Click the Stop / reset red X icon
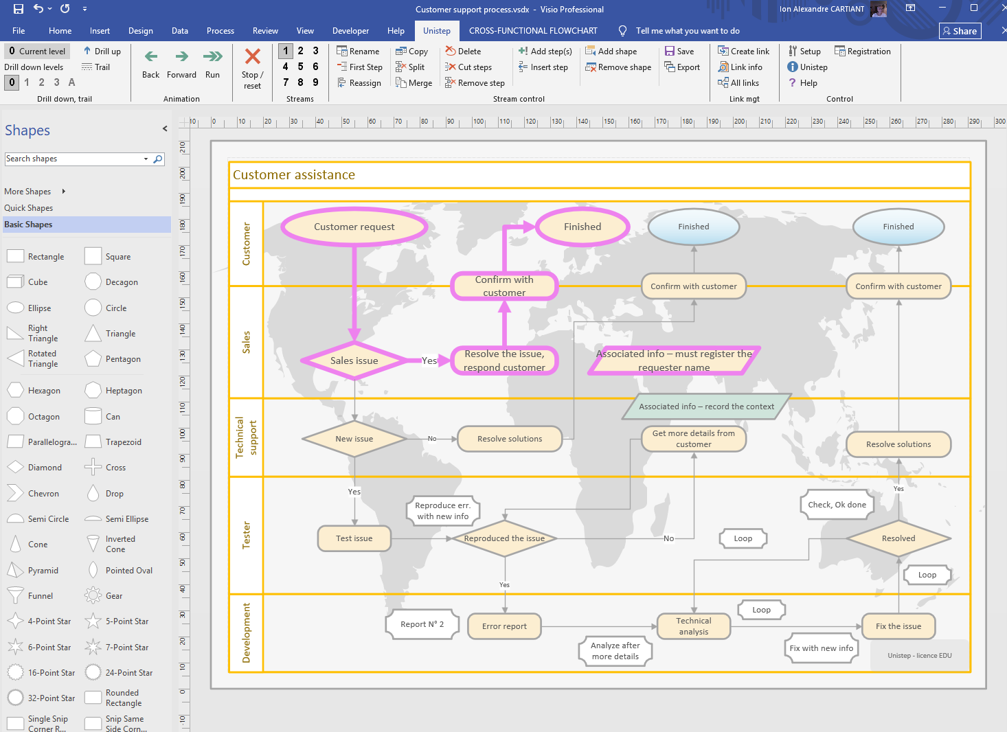 [x=252, y=57]
